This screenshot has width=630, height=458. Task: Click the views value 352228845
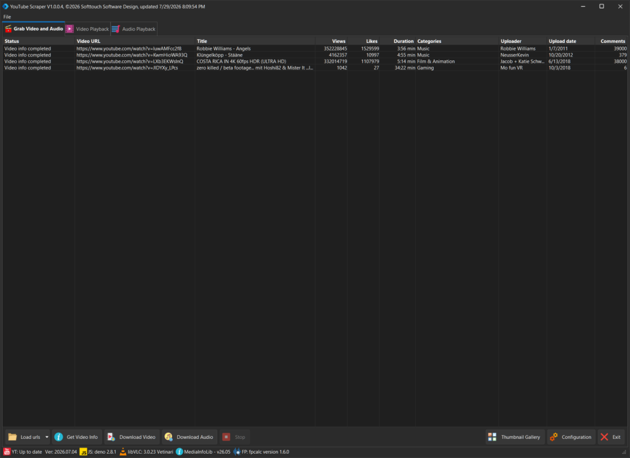pos(335,49)
